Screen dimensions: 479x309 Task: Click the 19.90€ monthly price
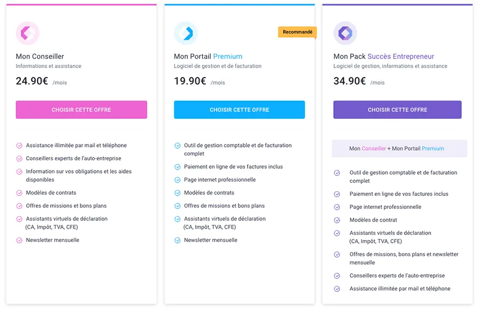[190, 81]
